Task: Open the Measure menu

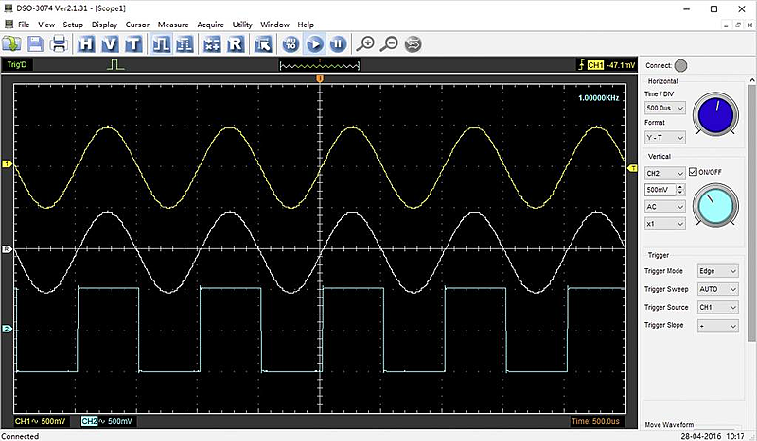Action: [x=173, y=24]
